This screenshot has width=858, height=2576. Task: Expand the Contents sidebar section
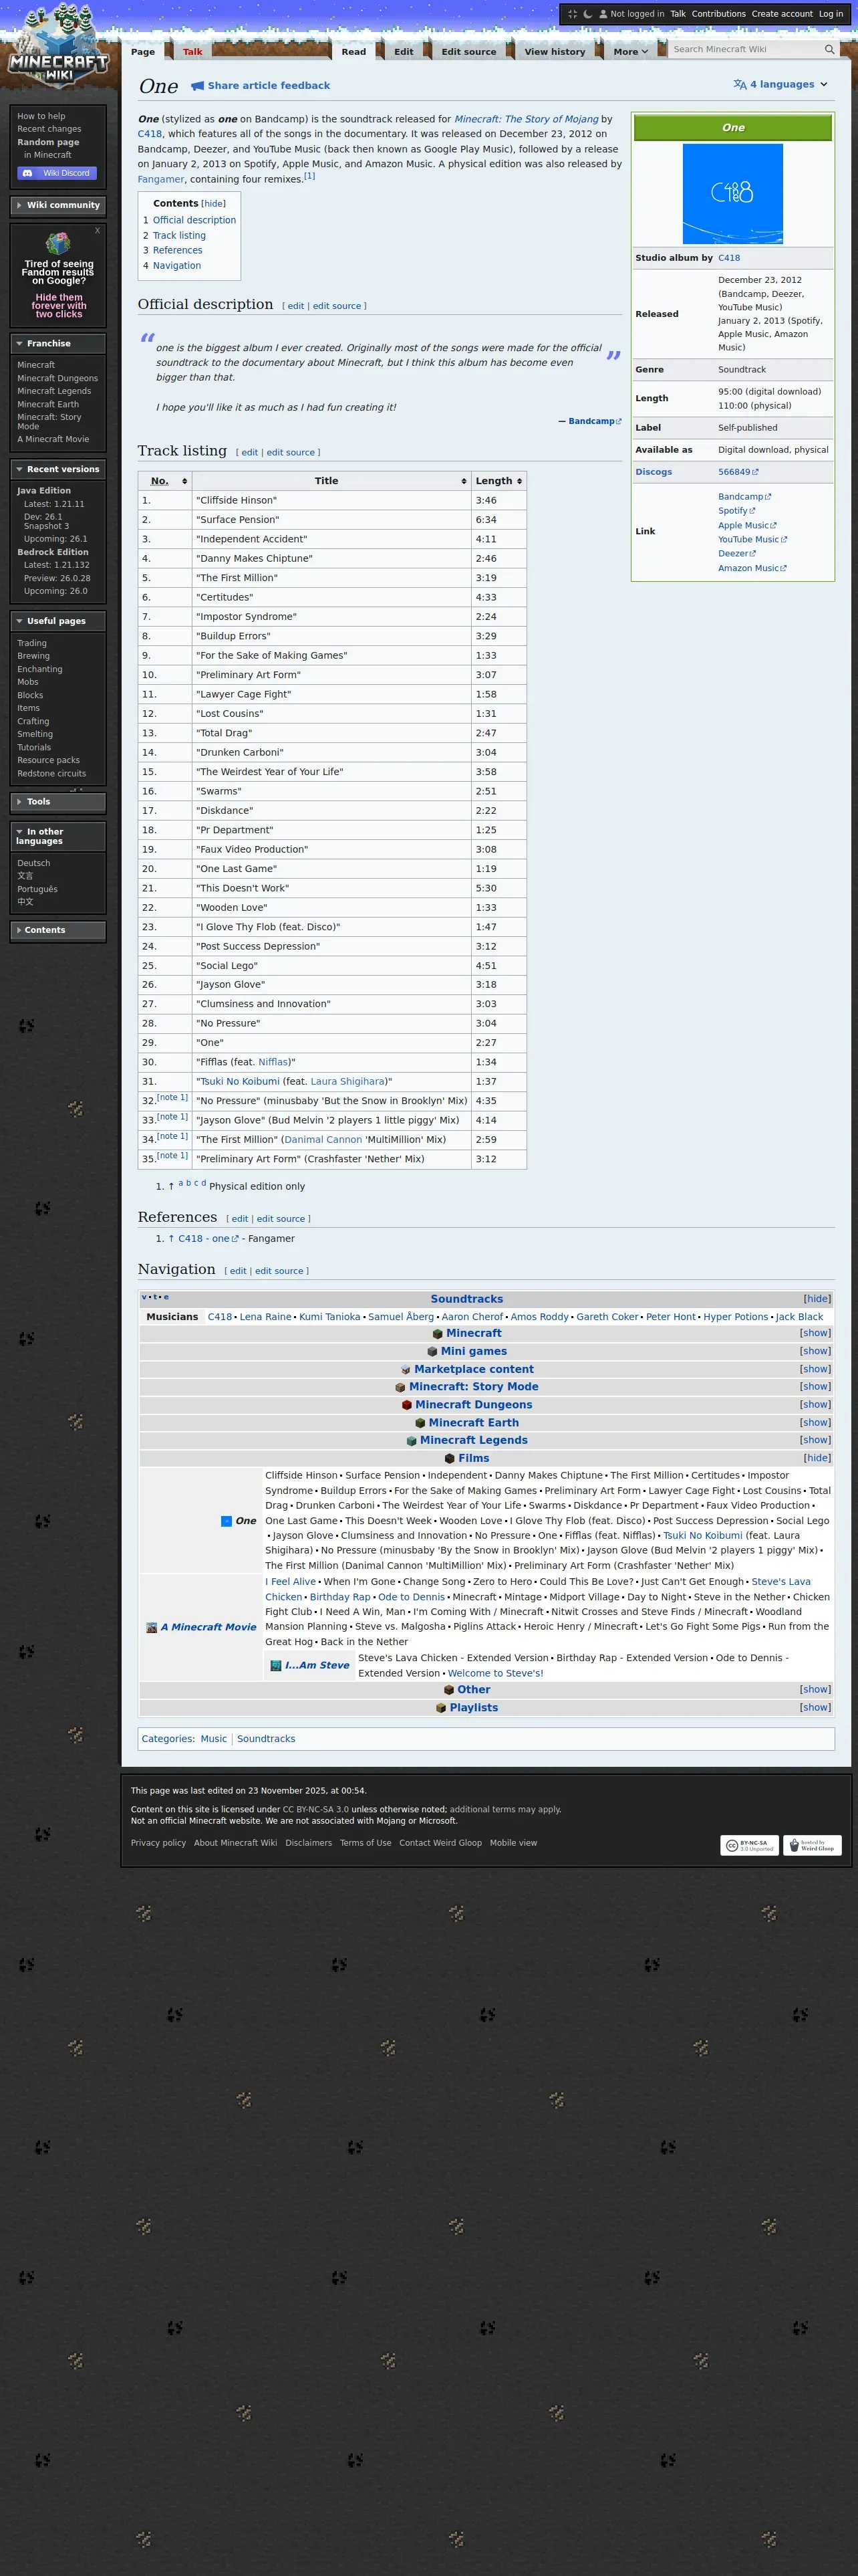tap(58, 931)
